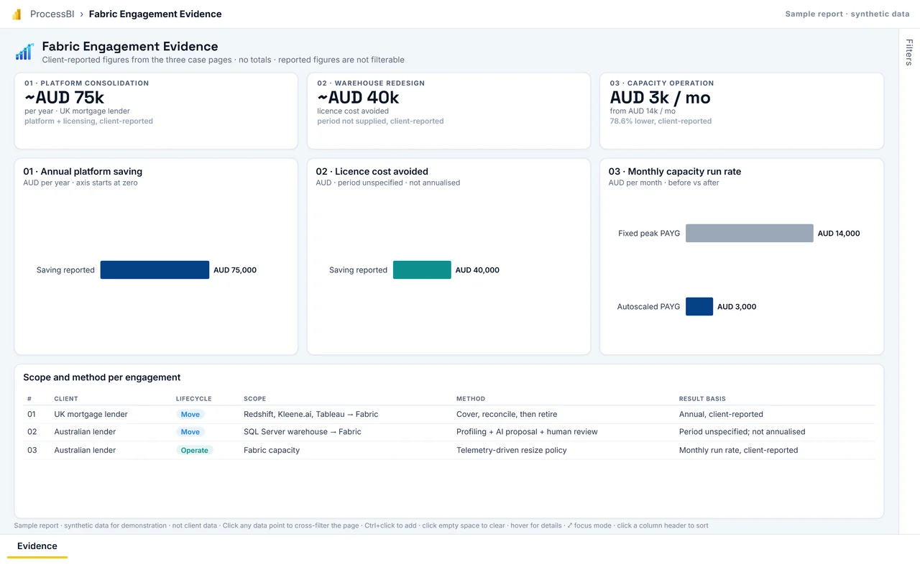Sort by the RESULT BASIS column header
This screenshot has height=575, width=920.
coord(702,399)
